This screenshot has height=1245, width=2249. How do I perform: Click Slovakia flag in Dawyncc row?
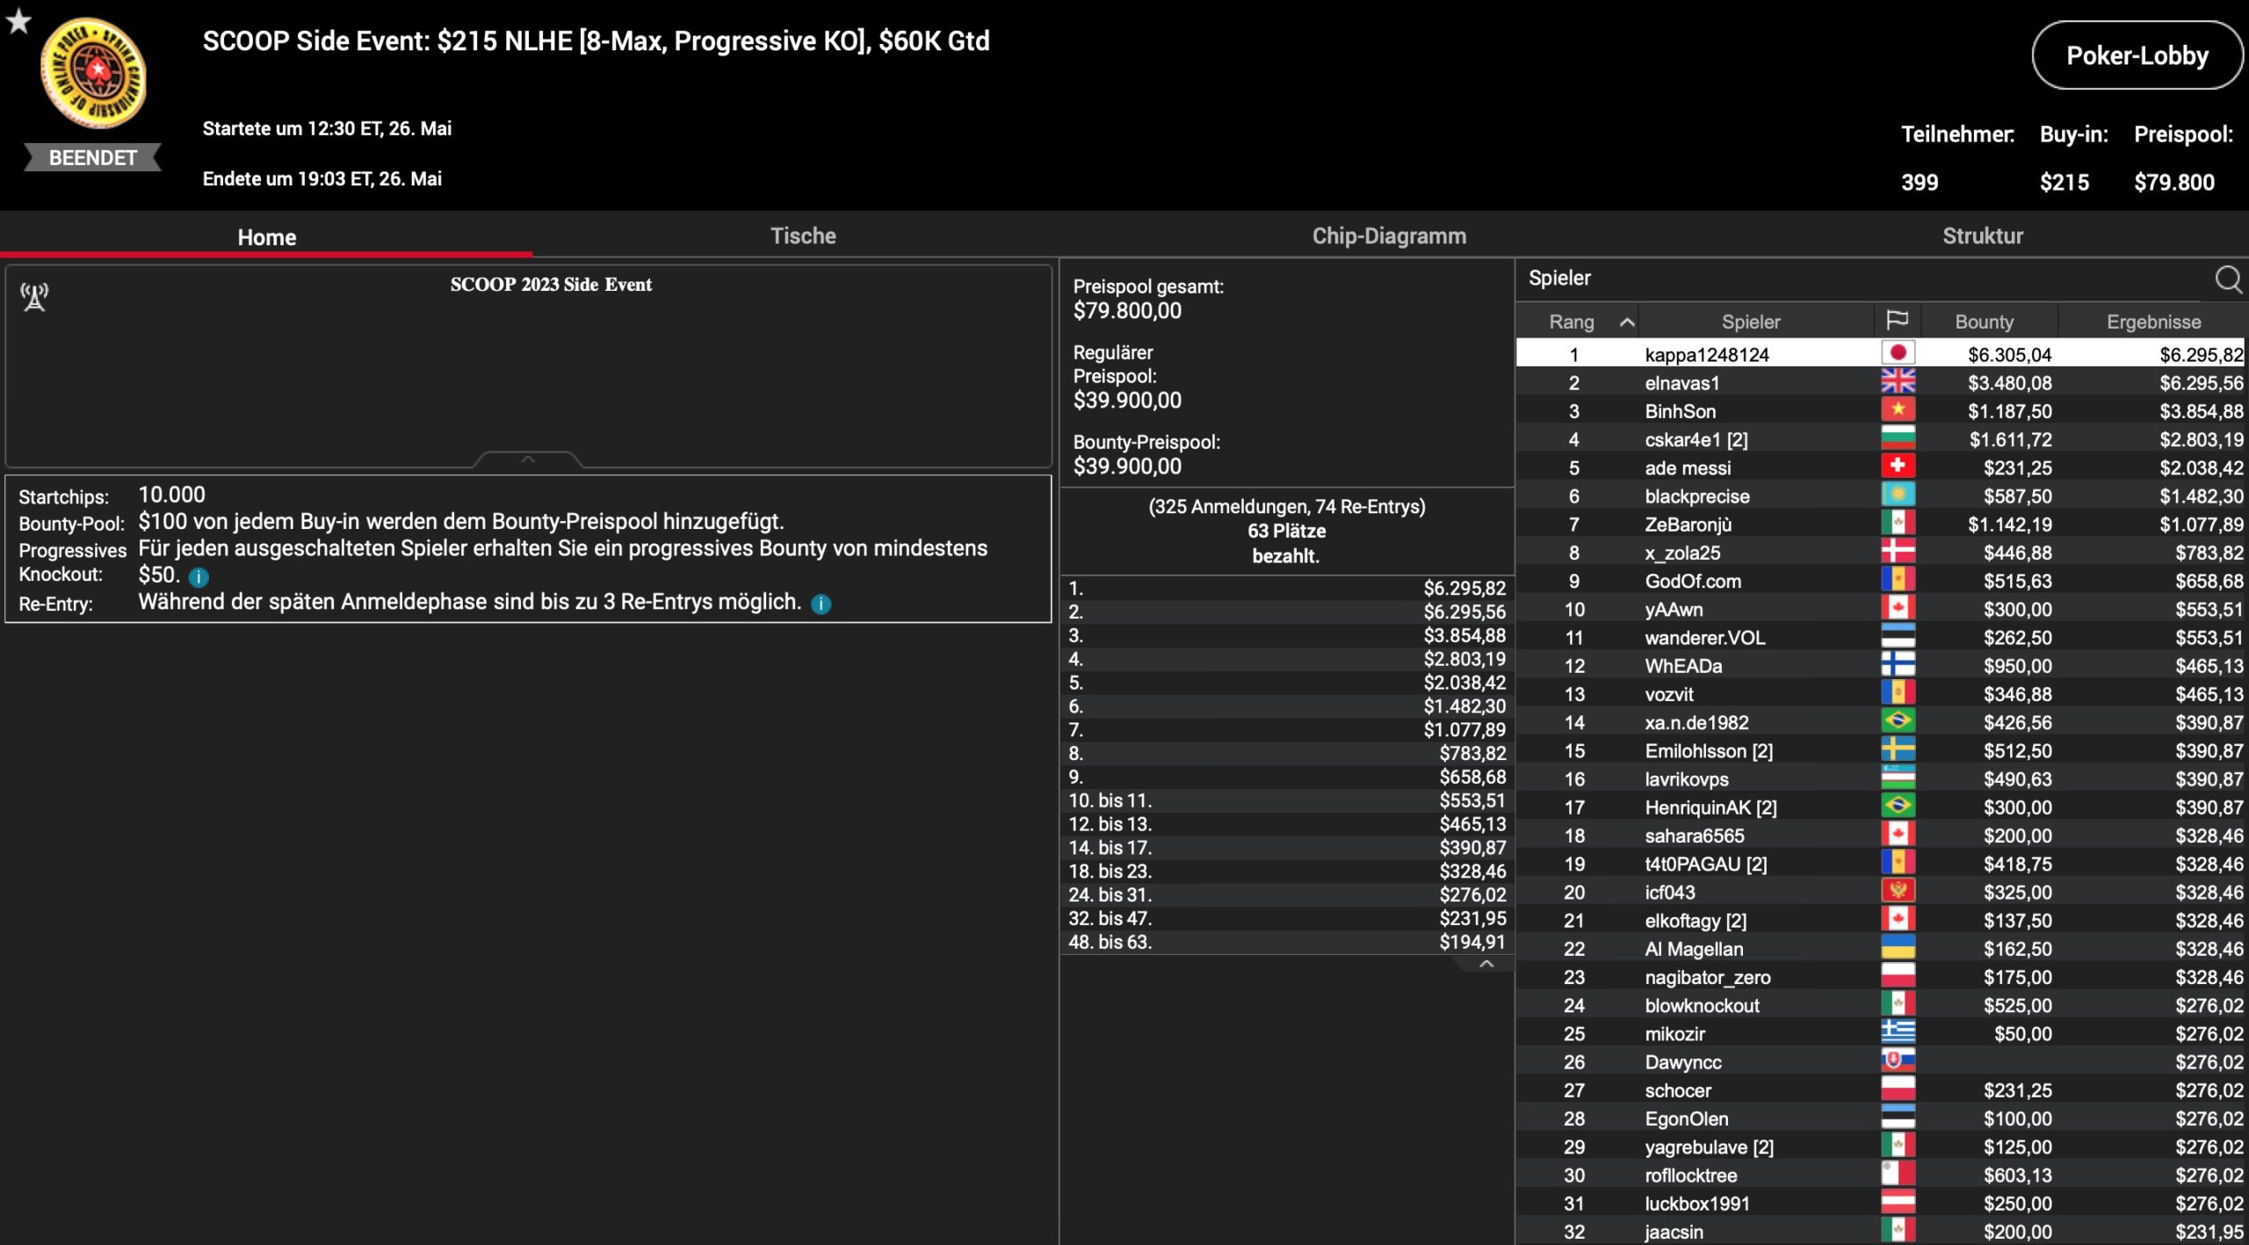coord(1898,1060)
